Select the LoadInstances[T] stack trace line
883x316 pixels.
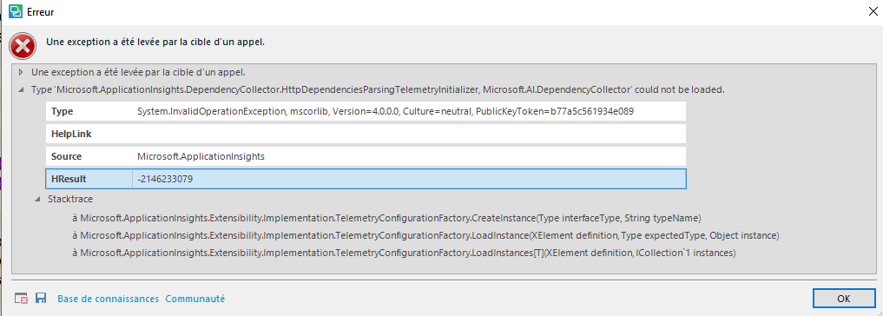click(x=404, y=253)
